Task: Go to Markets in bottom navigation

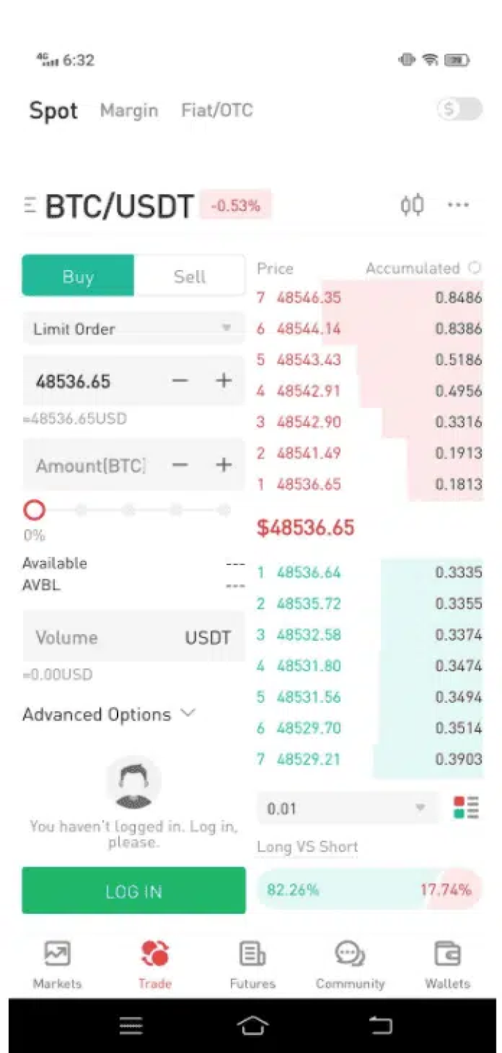Action: (57, 965)
